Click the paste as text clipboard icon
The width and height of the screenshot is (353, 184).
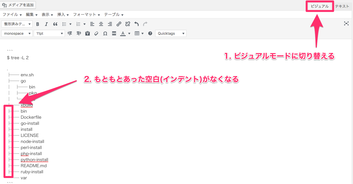click(88, 33)
